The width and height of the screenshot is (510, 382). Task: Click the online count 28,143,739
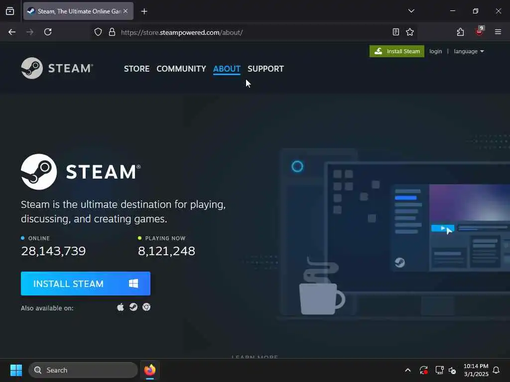[53, 251]
